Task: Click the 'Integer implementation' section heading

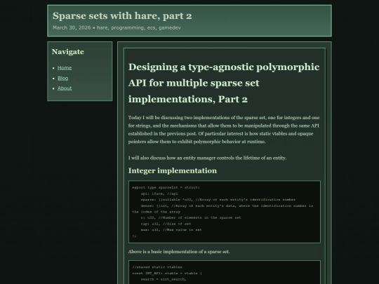Action: click(x=173, y=170)
